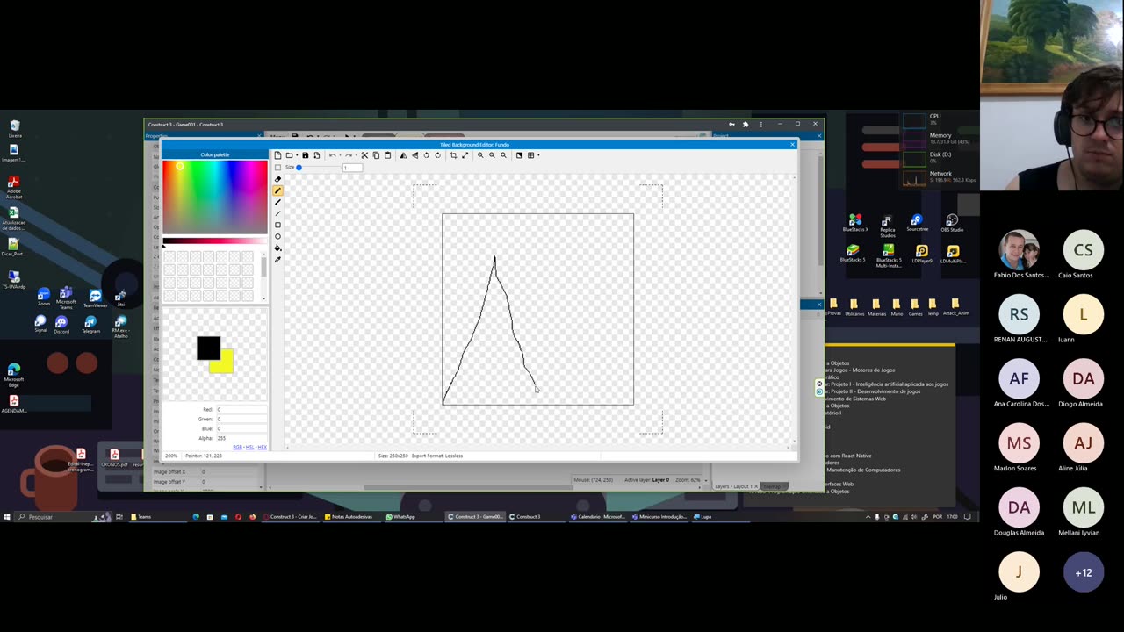Click the Resize image icon
This screenshot has height=632, width=1124.
coord(465,155)
